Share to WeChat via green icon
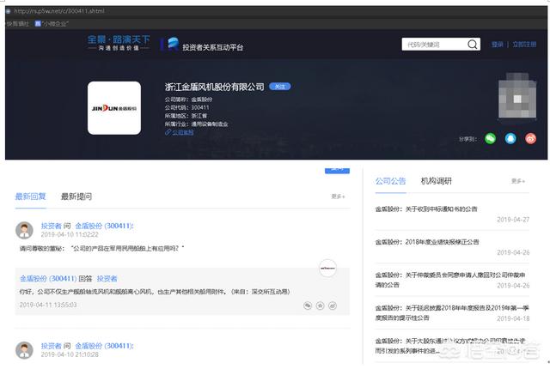Viewport: 550px width, 369px height. coord(490,139)
